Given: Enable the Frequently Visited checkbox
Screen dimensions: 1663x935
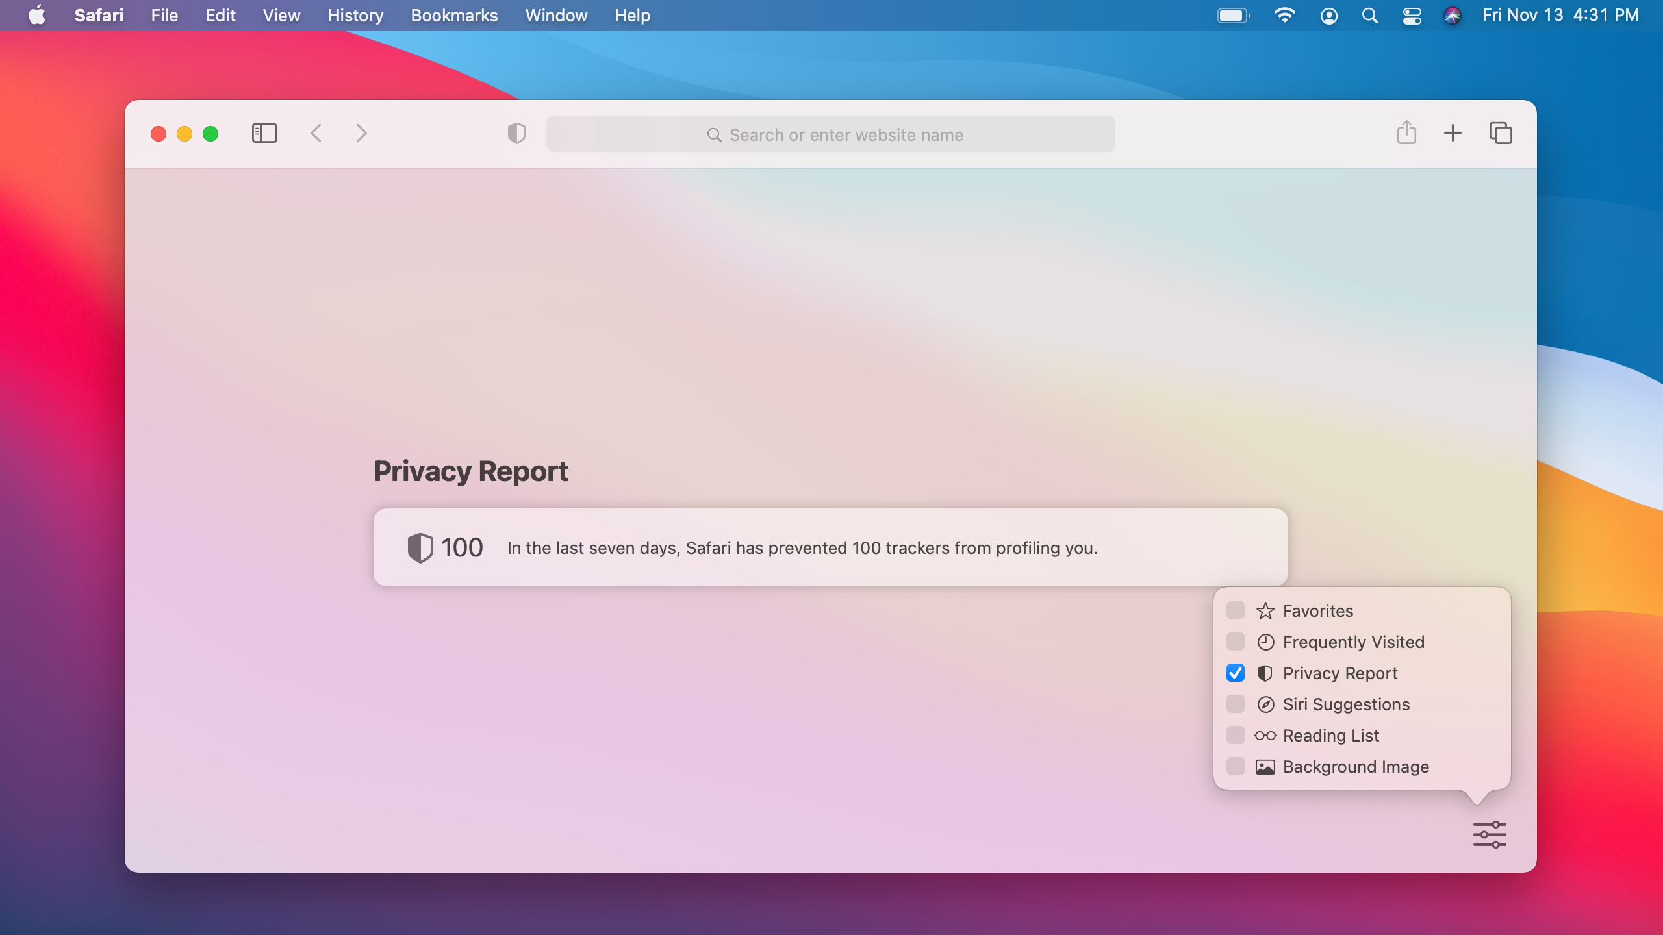Looking at the screenshot, I should coord(1236,642).
